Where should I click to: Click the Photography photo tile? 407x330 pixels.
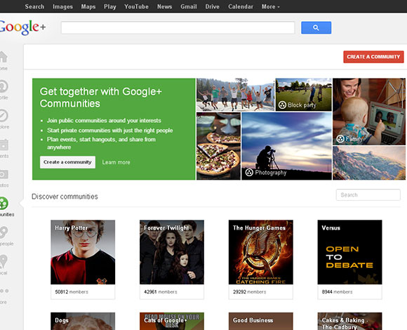pyautogui.click(x=286, y=146)
